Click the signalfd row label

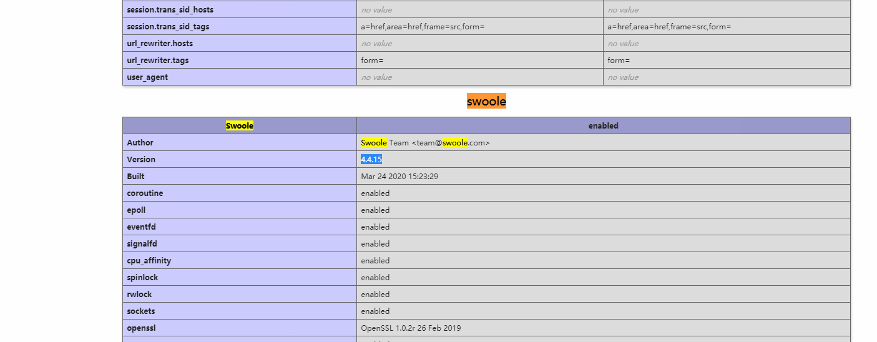(x=142, y=243)
